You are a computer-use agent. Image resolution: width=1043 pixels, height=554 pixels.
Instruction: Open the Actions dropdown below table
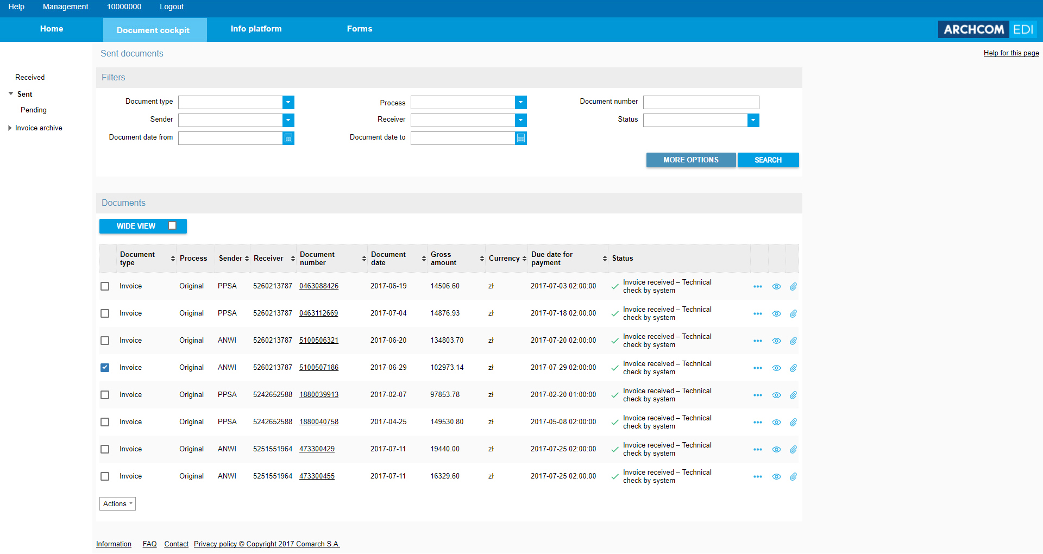pos(117,504)
